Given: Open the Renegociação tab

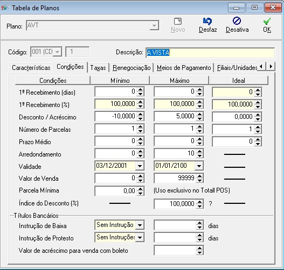Looking at the screenshot, I should pos(131,68).
